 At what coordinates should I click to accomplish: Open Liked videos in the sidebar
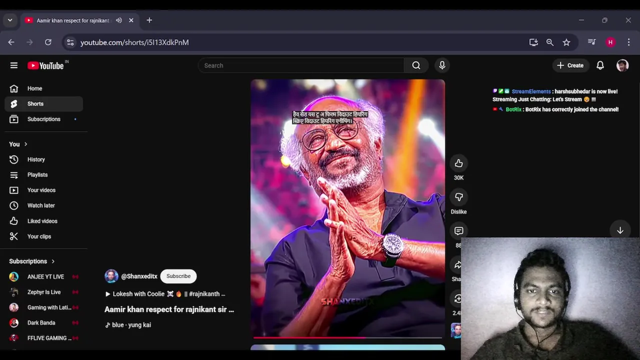[44, 221]
